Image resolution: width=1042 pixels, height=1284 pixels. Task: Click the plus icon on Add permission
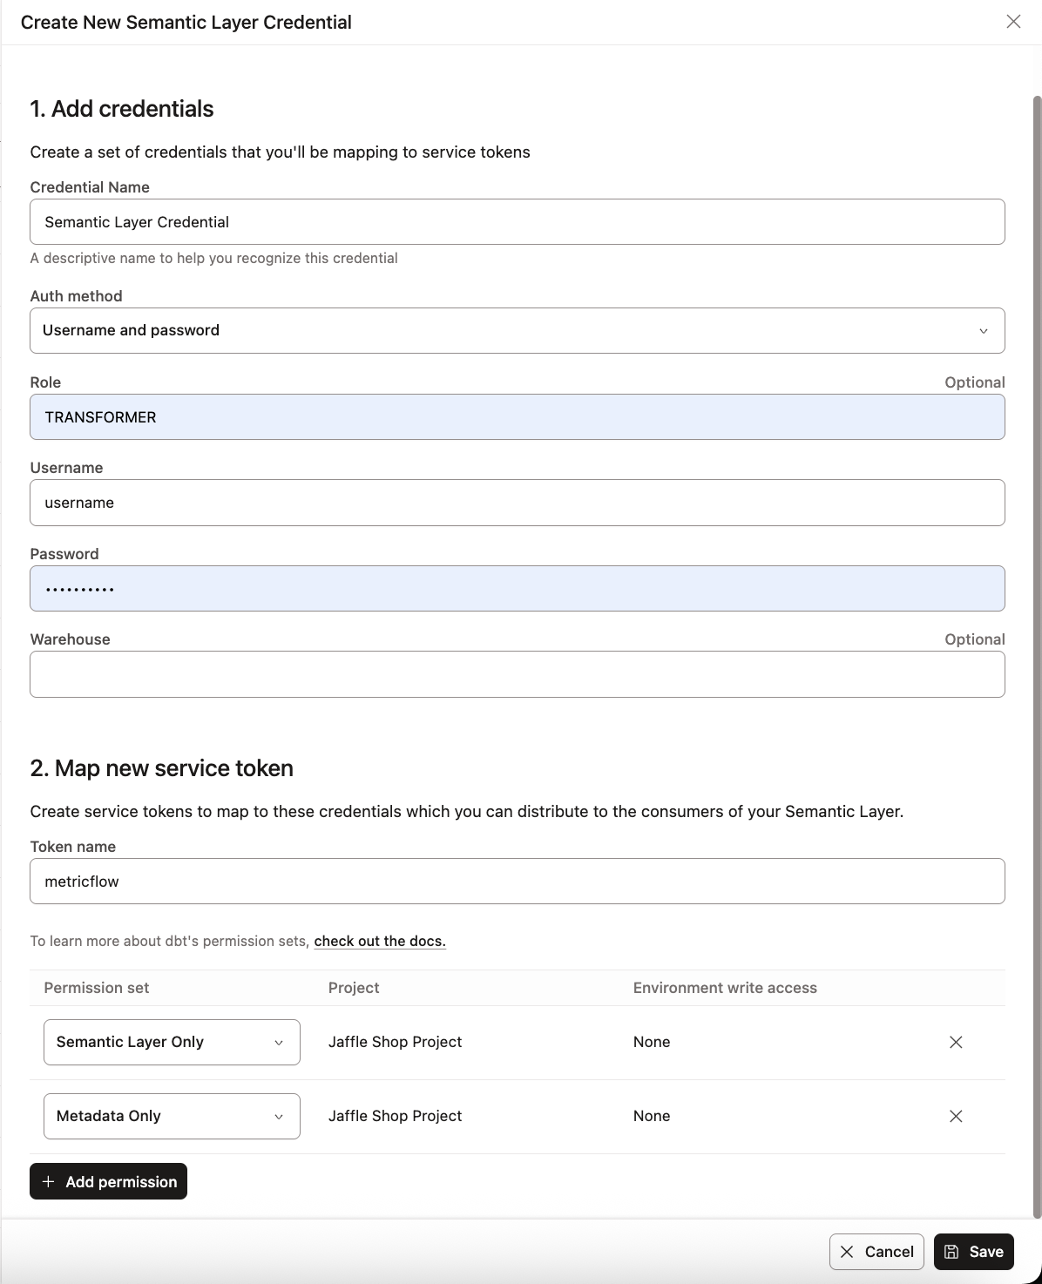(x=49, y=1181)
